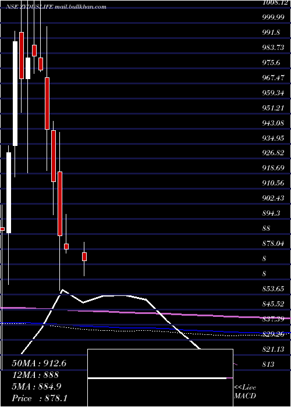Image resolution: width=291 pixels, height=407 pixels.
Task: Click the white MACD box outline
Action: pos(160,378)
